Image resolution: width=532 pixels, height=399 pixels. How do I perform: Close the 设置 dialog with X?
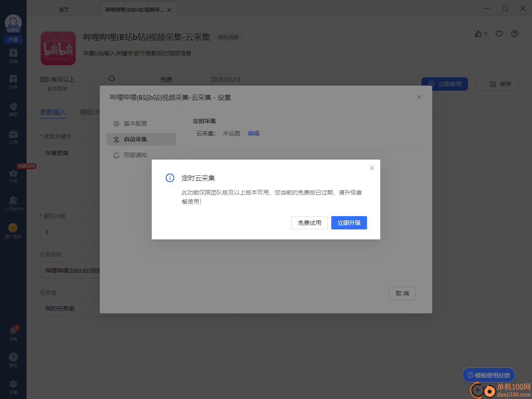[419, 97]
